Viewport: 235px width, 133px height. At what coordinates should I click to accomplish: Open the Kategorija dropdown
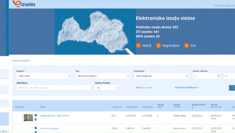[161, 76]
